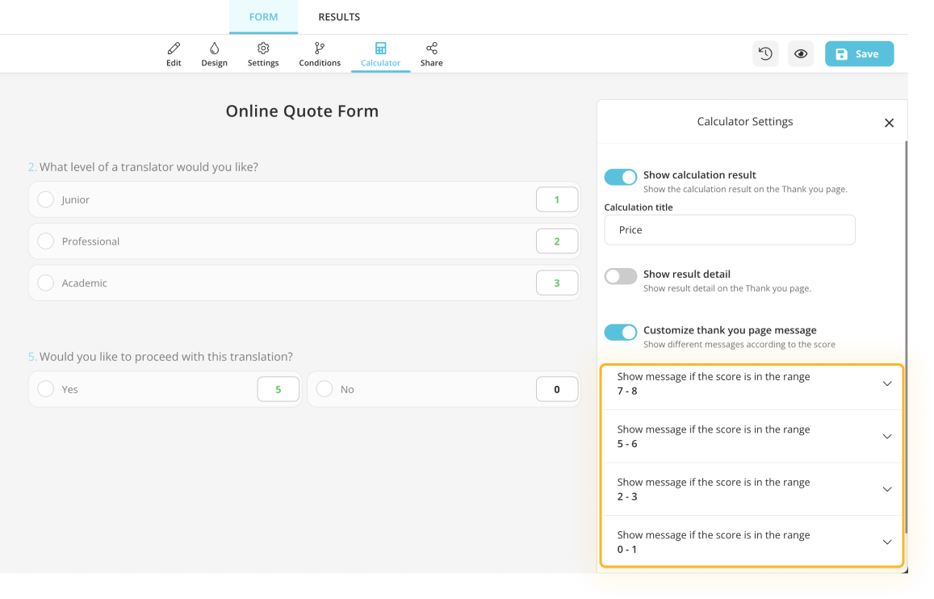Select the Academic radio option

[46, 283]
